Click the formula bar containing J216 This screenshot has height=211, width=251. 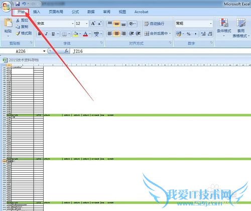[161, 51]
